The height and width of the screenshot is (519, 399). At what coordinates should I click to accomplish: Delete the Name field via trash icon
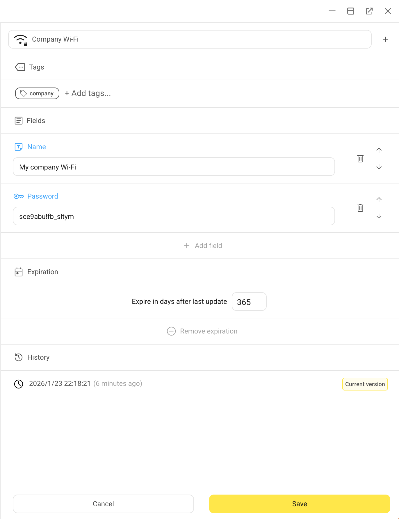click(x=360, y=158)
